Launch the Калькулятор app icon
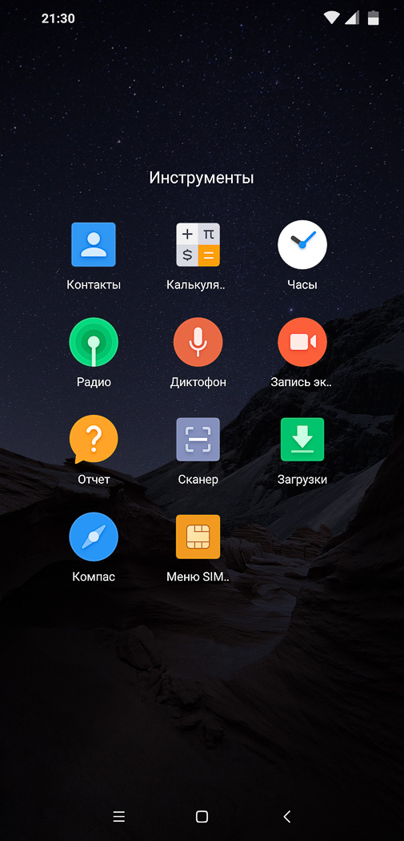404x841 pixels. click(198, 244)
